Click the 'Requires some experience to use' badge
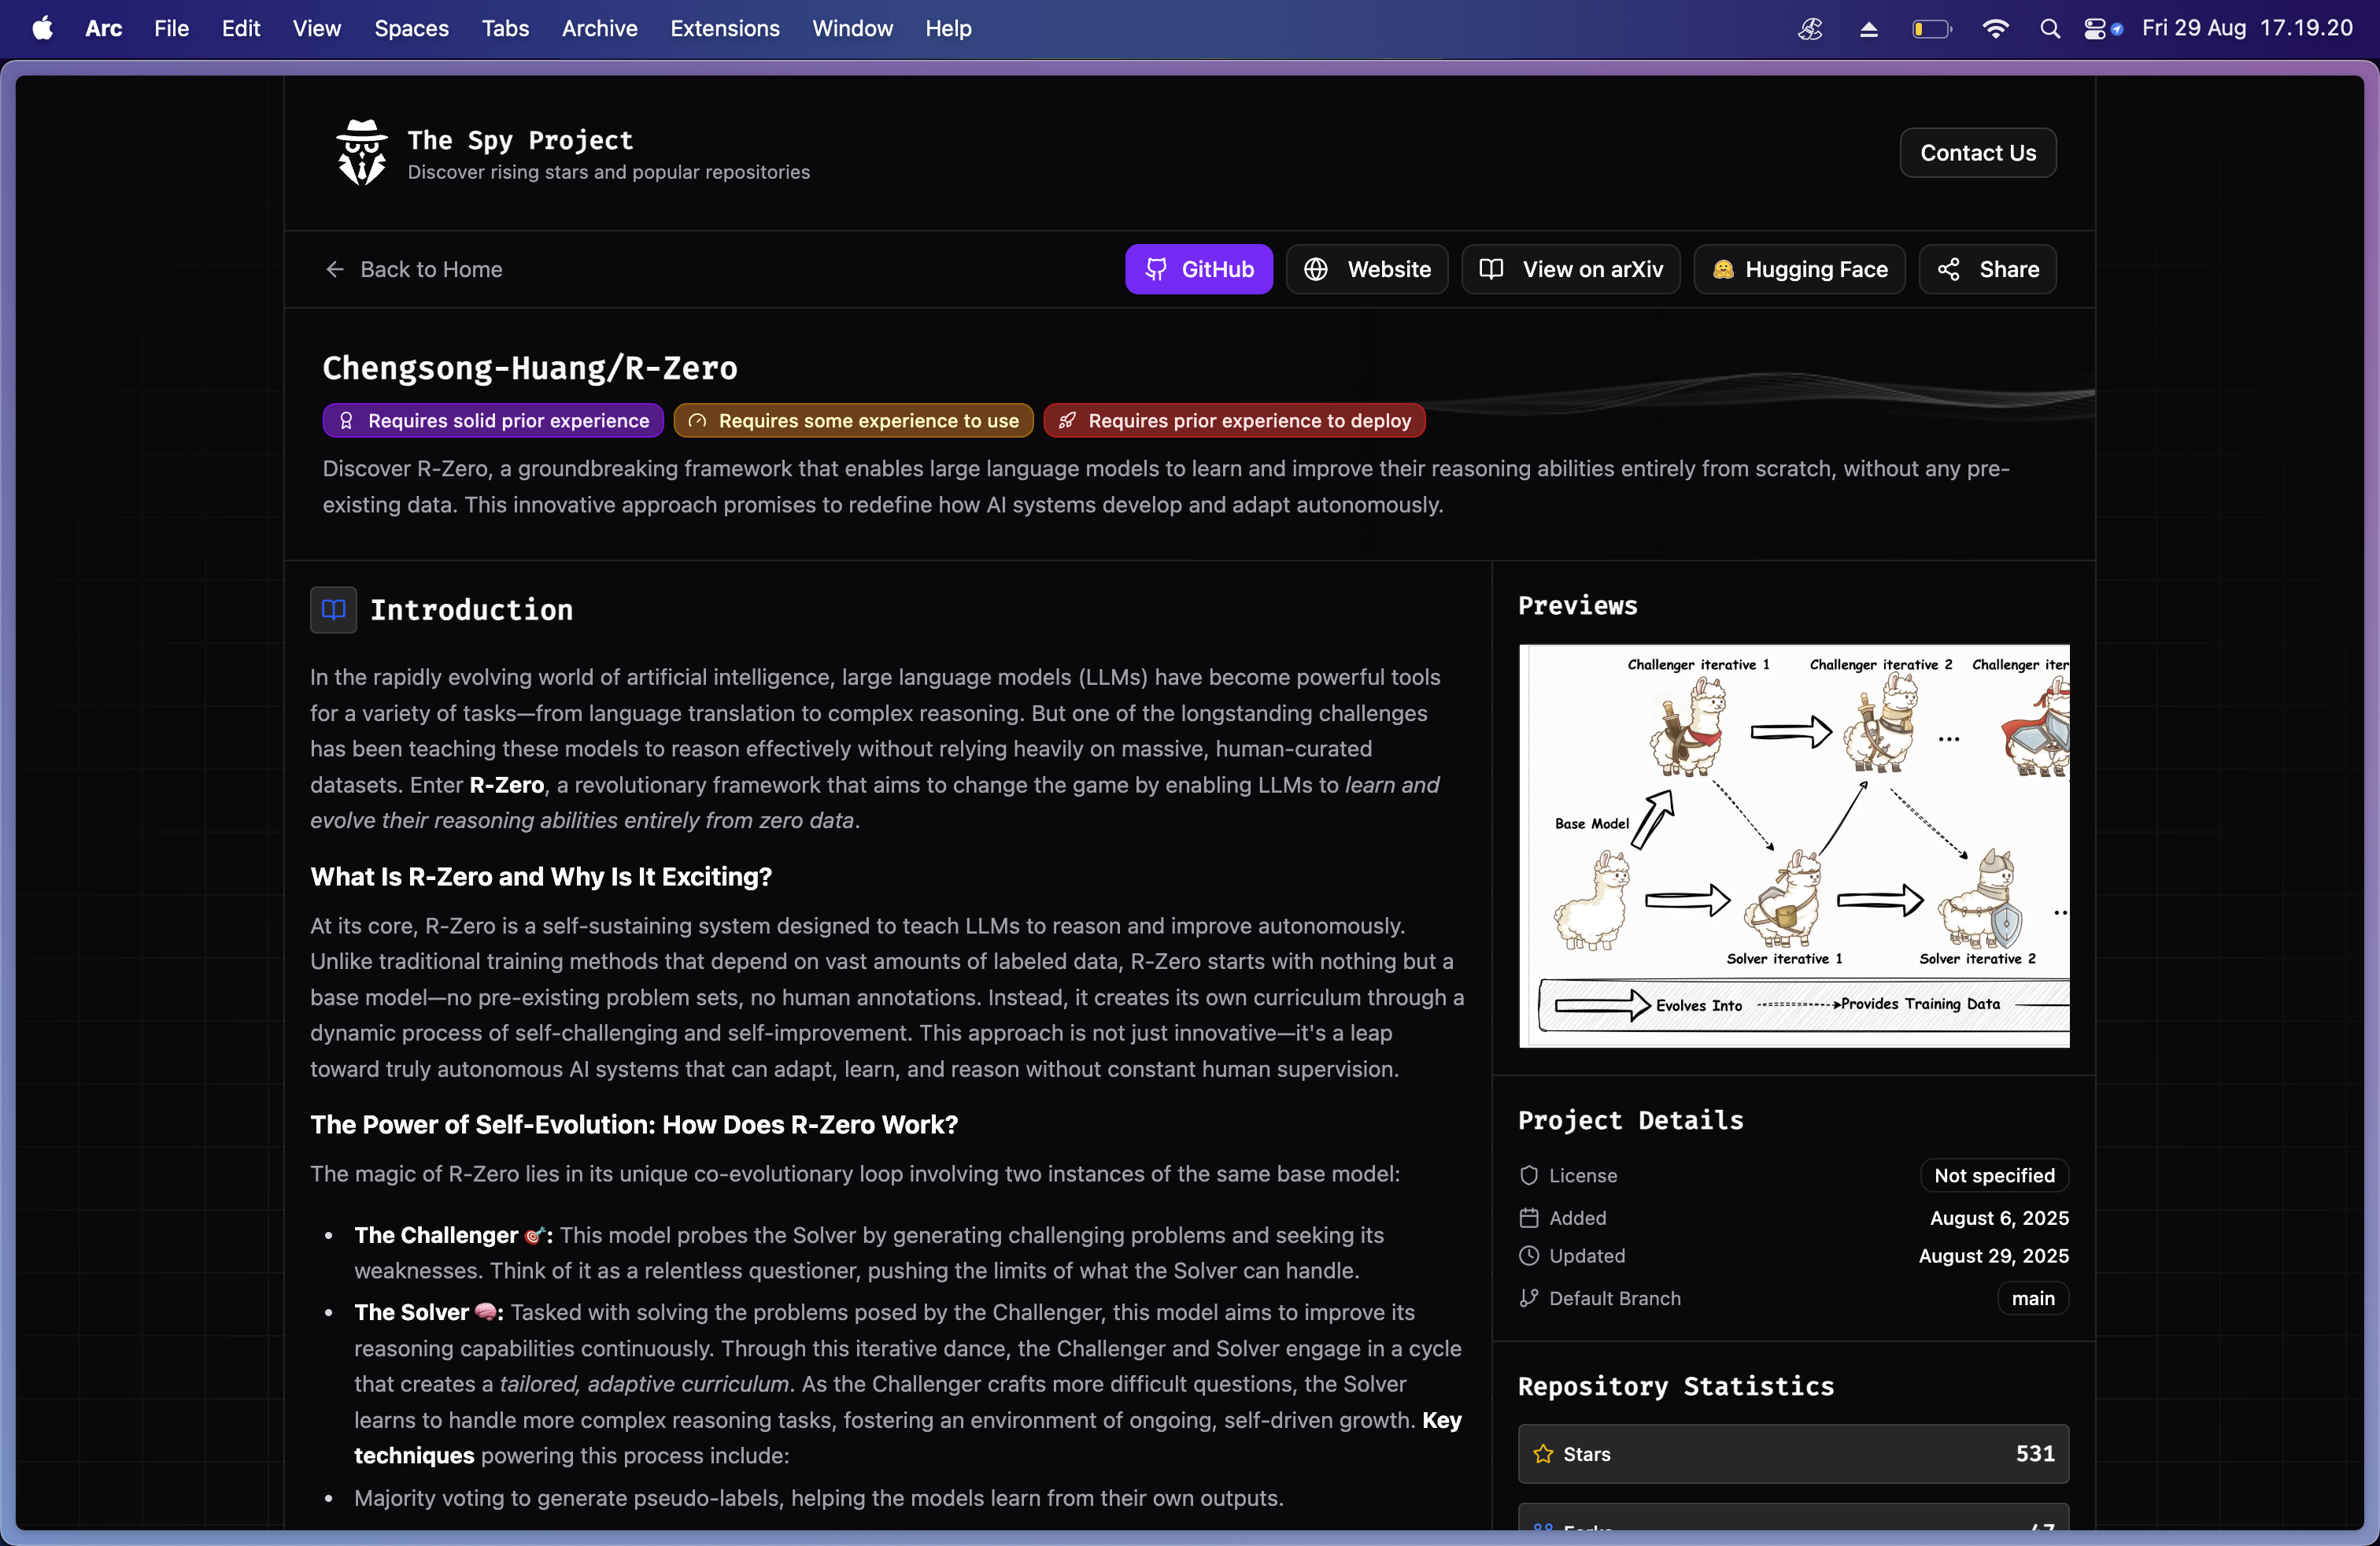The width and height of the screenshot is (2380, 1546). click(x=853, y=421)
